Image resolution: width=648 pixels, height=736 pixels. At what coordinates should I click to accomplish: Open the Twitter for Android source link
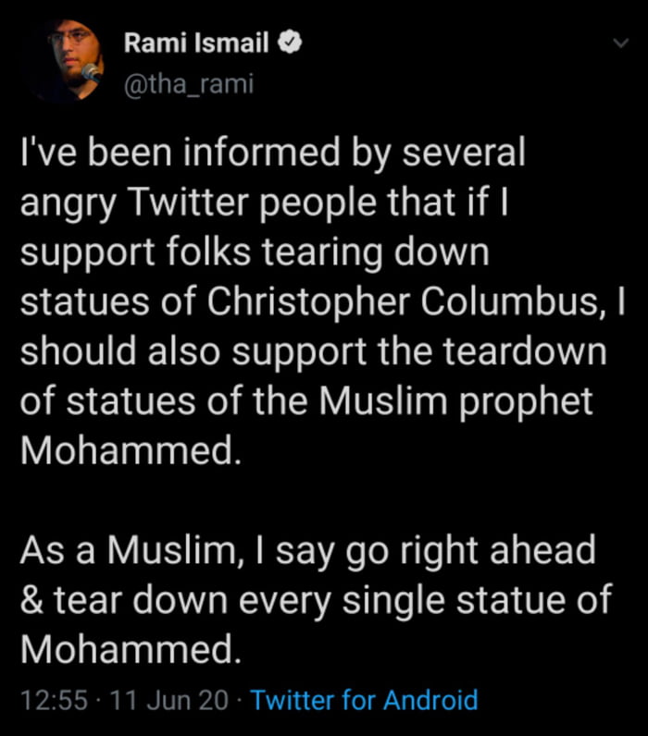(364, 700)
